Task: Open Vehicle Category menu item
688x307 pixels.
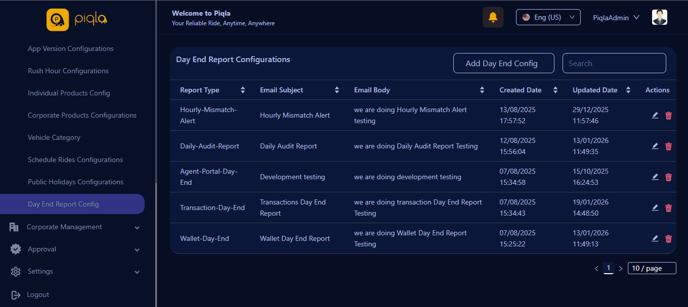Action: pyautogui.click(x=54, y=137)
